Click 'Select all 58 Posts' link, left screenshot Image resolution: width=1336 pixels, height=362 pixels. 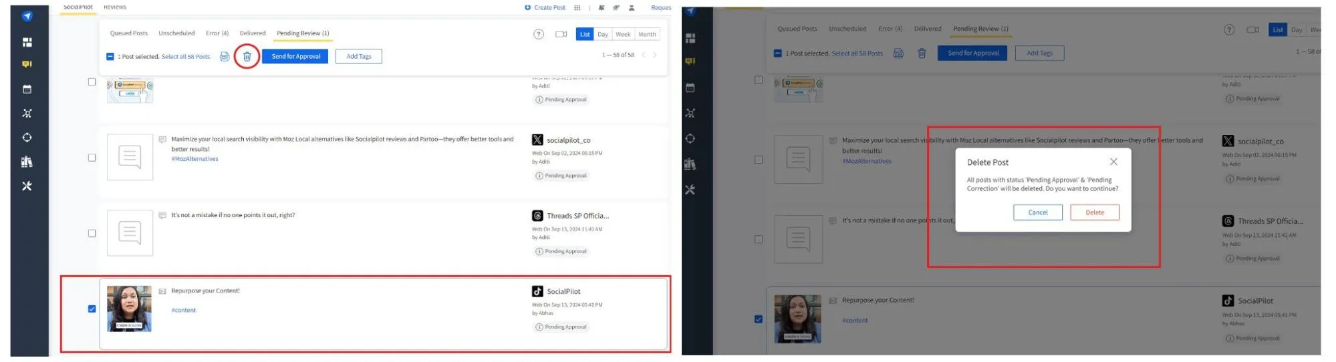coord(186,57)
